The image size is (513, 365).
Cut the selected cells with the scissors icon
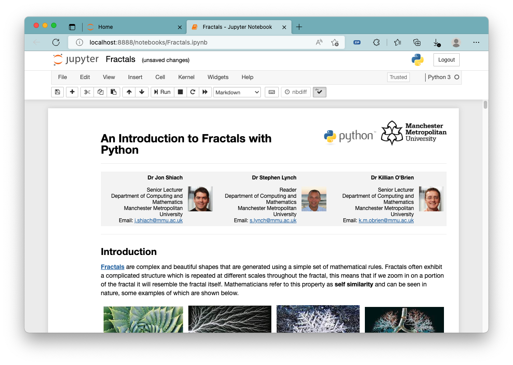click(x=87, y=92)
